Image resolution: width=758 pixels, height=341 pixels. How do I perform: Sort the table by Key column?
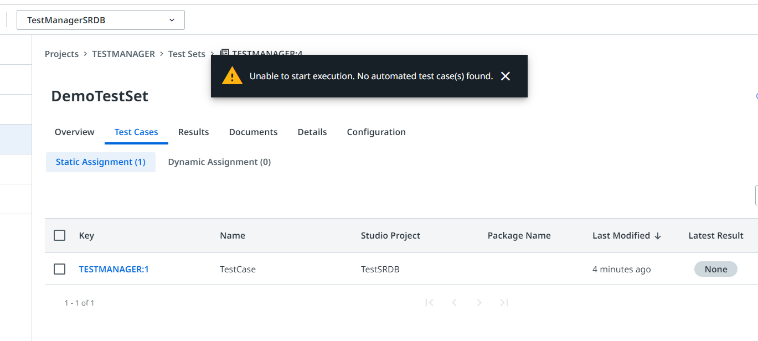click(x=86, y=236)
